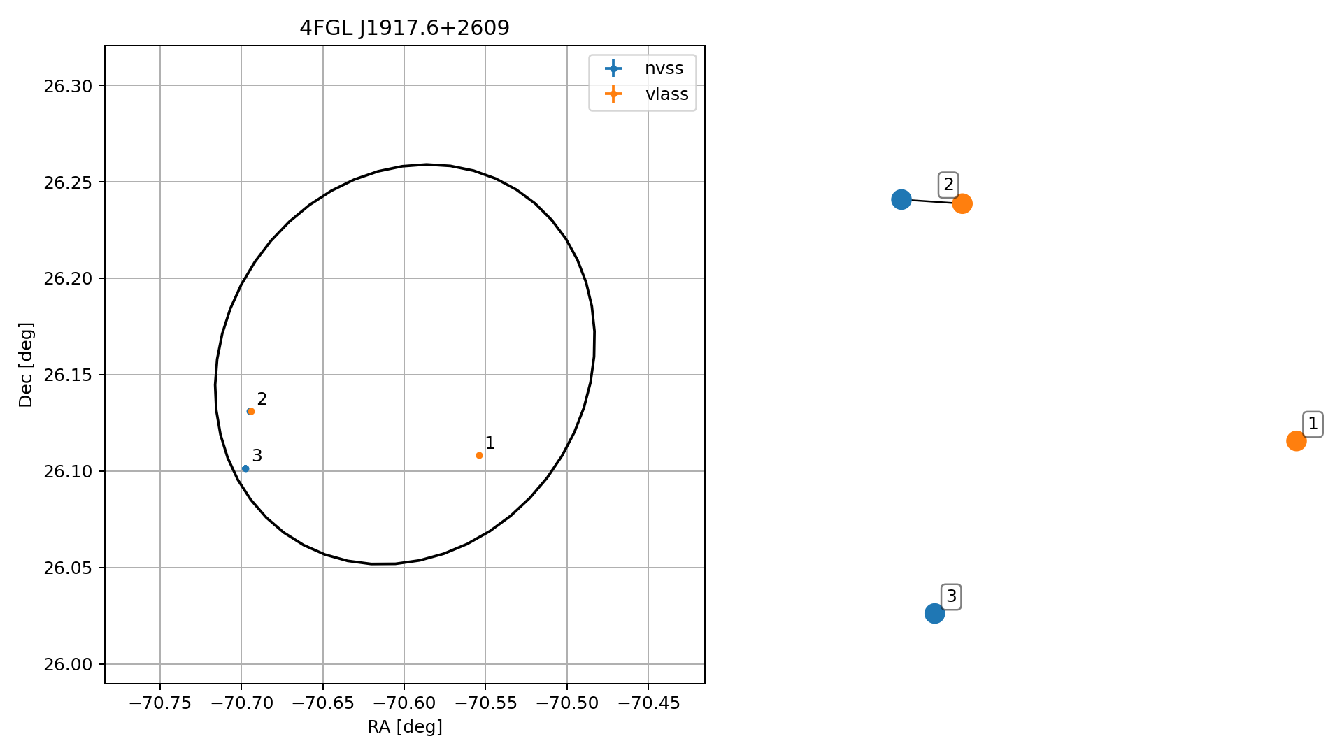1342x755 pixels.
Task: Click the 26.05 y-axis tick label
Action: pyautogui.click(x=68, y=568)
